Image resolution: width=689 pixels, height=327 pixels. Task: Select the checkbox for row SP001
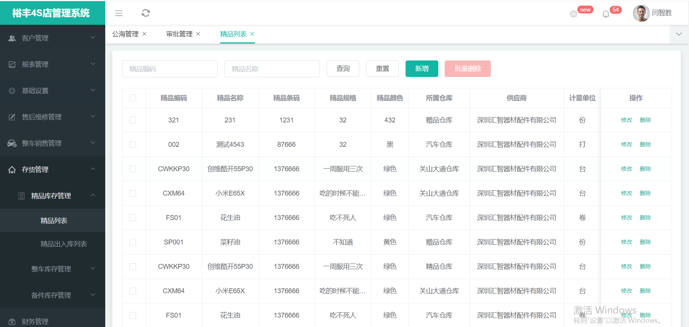(133, 242)
